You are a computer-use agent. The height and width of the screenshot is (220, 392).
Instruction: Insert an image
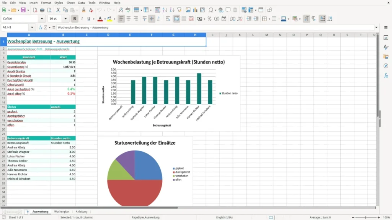point(188,10)
